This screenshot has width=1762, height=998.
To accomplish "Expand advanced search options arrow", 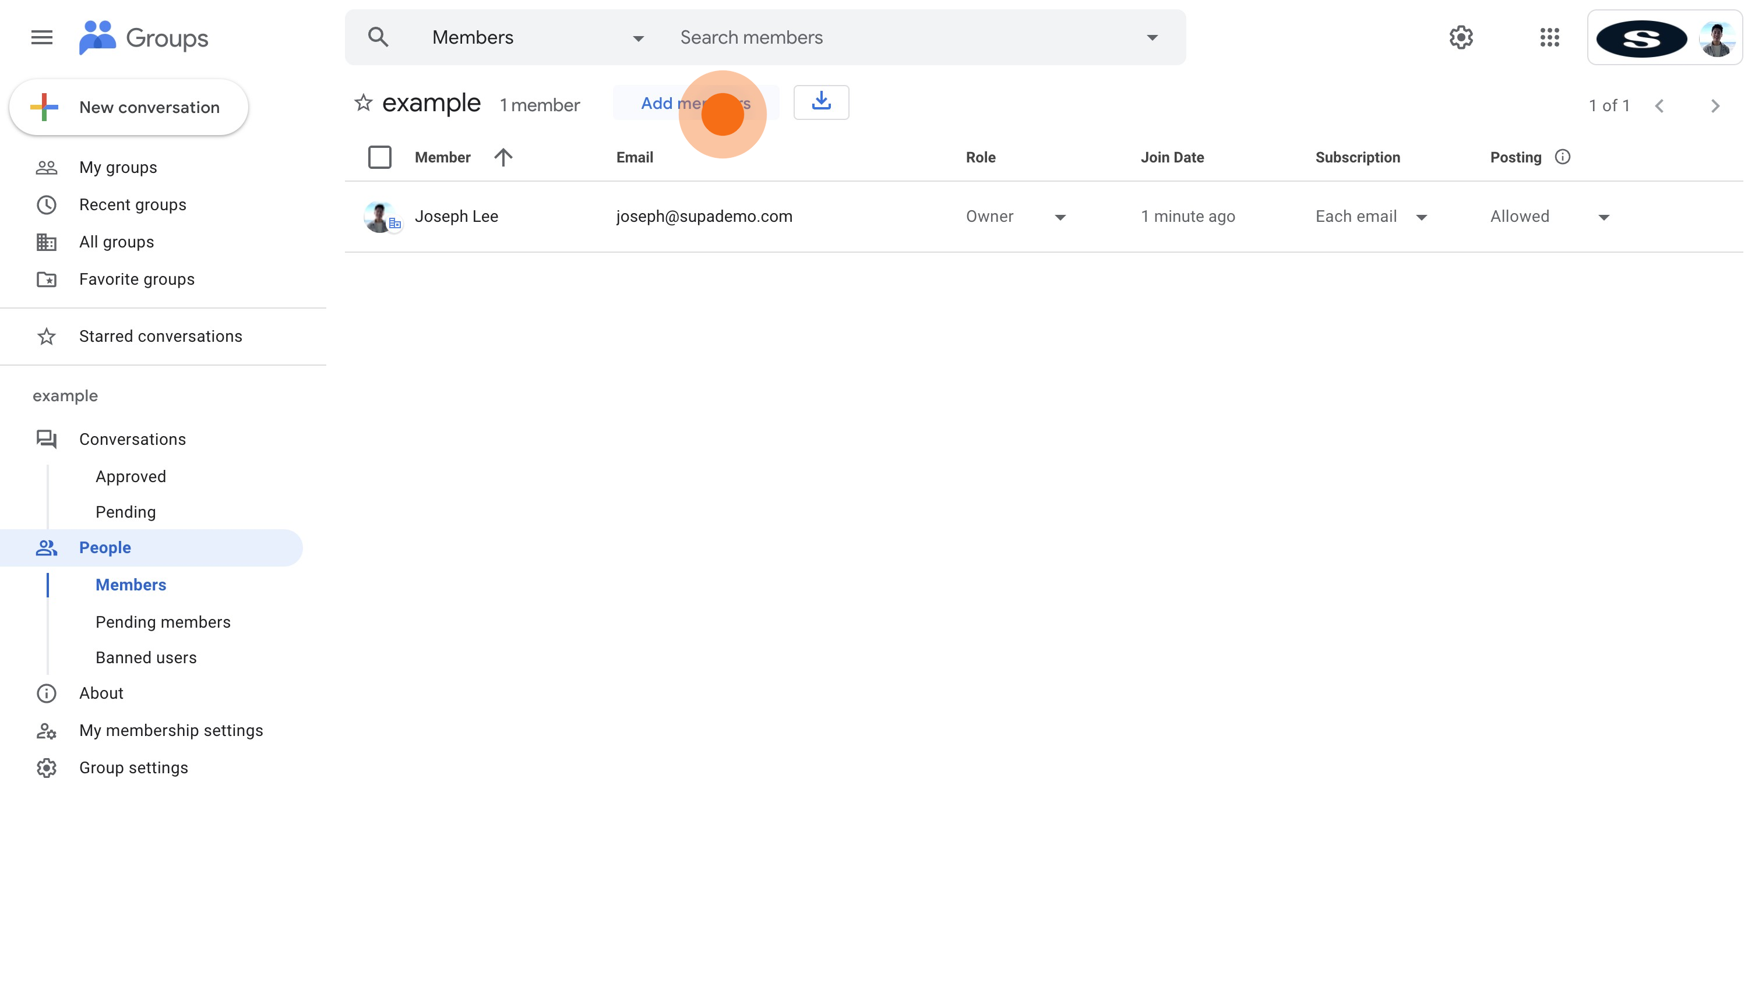I will coord(1153,38).
